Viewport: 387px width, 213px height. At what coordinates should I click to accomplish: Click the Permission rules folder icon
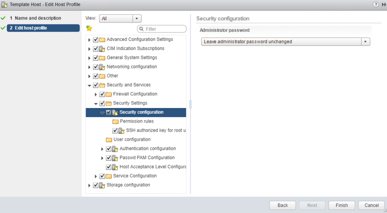pyautogui.click(x=115, y=121)
